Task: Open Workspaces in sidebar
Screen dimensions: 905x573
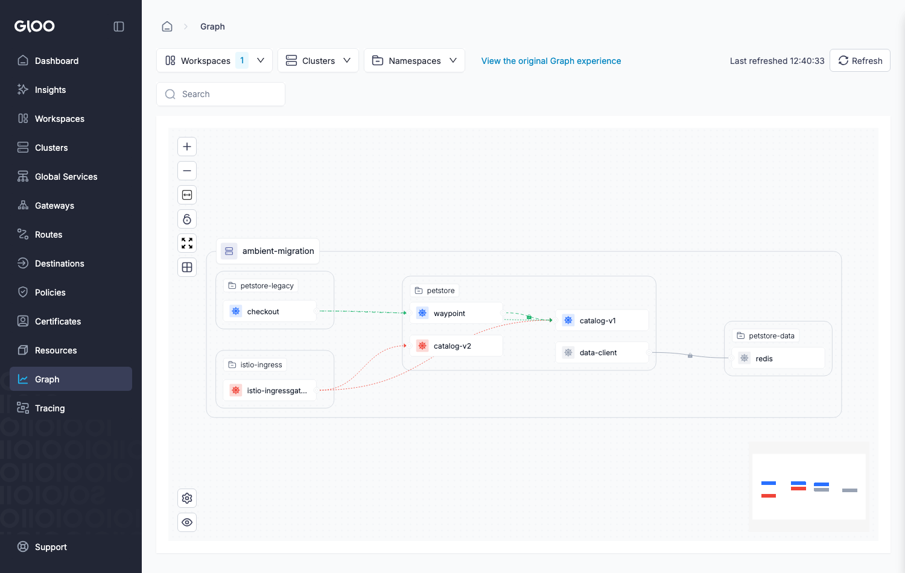Action: (x=71, y=119)
